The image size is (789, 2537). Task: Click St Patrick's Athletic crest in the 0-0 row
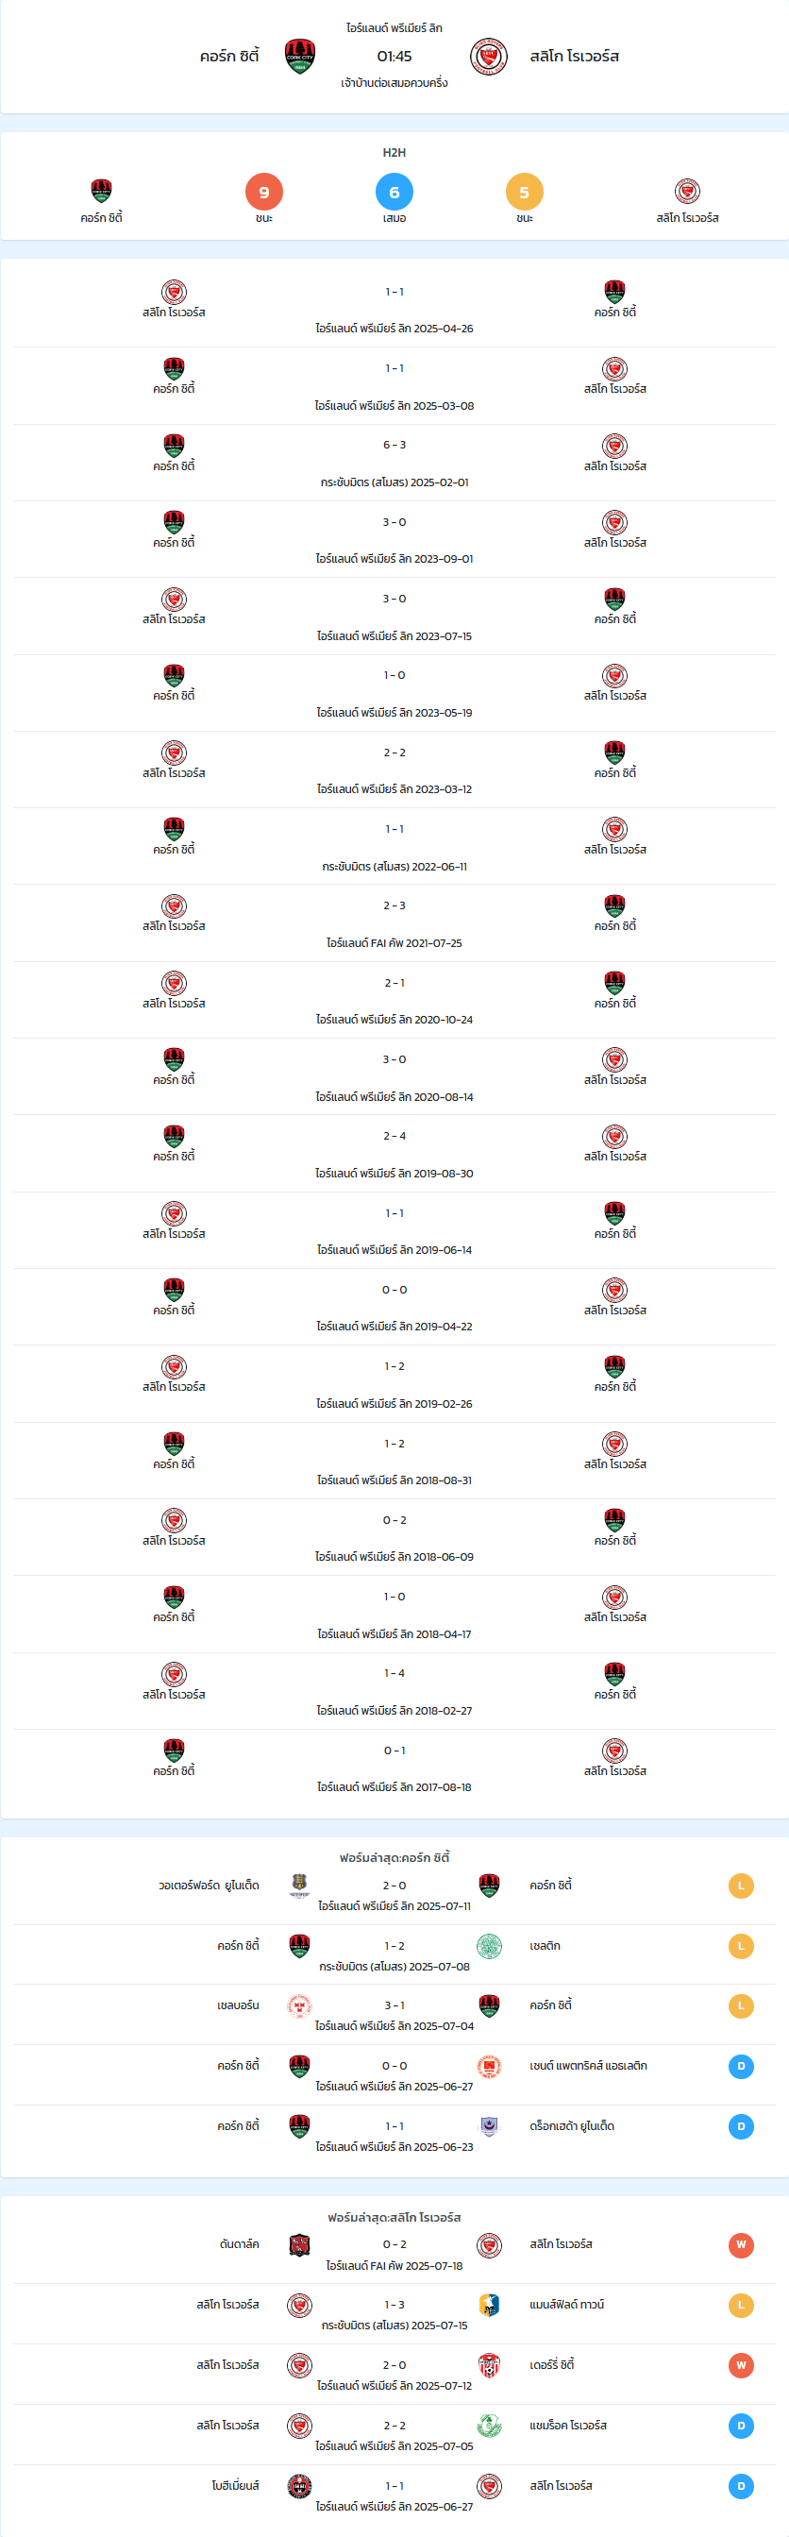click(489, 2065)
